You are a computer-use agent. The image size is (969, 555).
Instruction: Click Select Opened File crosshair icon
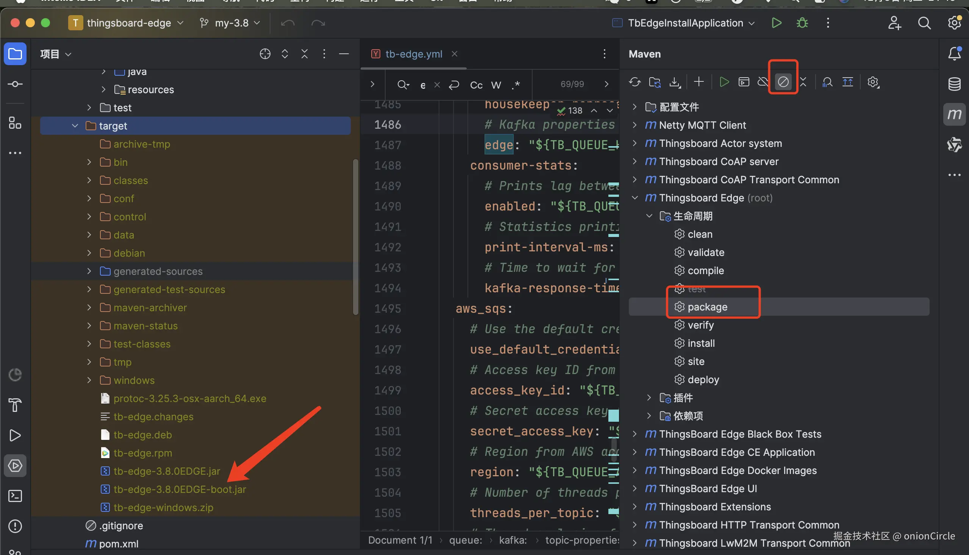265,54
